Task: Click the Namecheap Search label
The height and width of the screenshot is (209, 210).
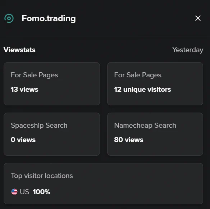Action: [145, 126]
